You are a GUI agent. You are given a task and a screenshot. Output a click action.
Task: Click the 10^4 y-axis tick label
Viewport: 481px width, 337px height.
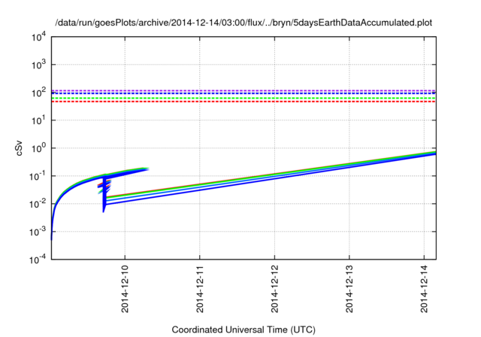[x=38, y=37]
